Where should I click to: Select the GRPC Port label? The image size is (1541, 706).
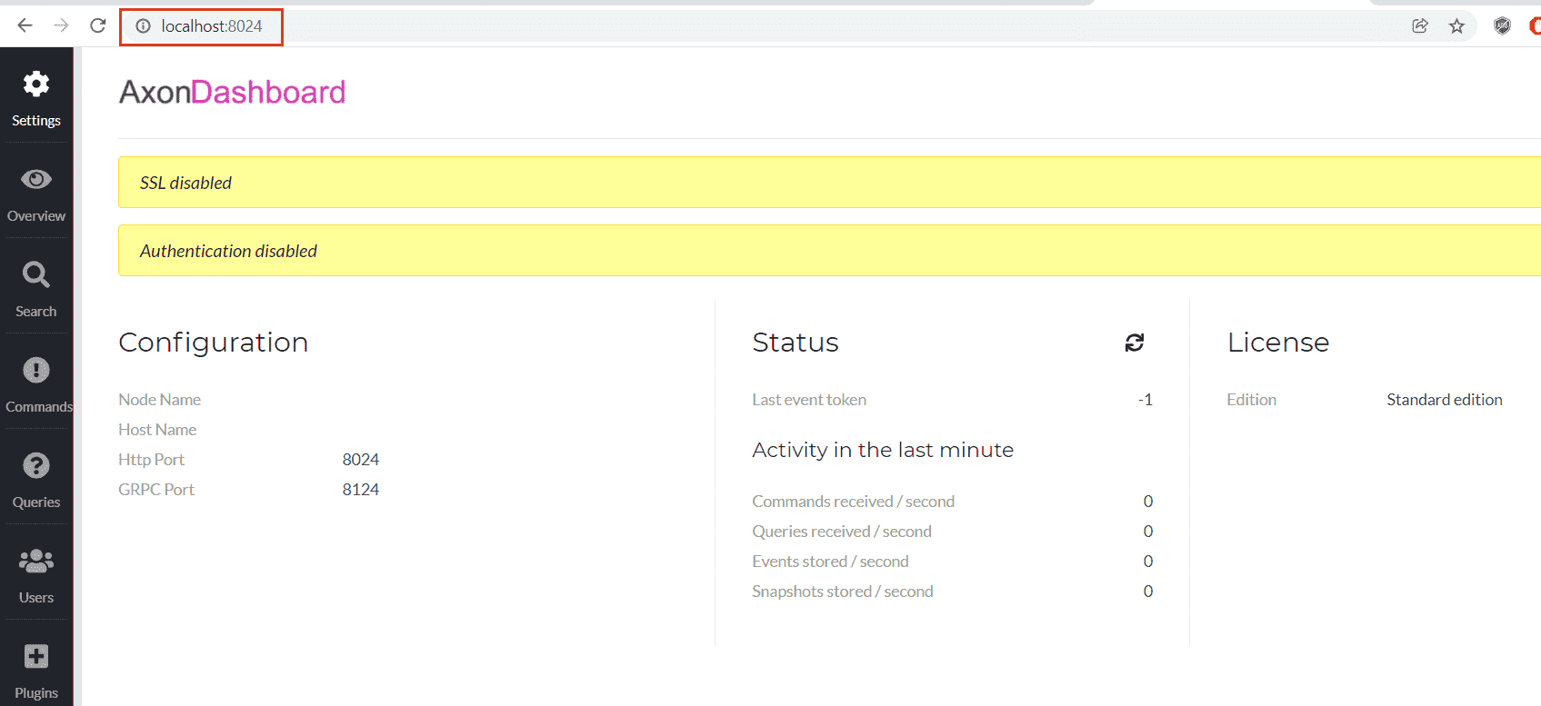(156, 490)
